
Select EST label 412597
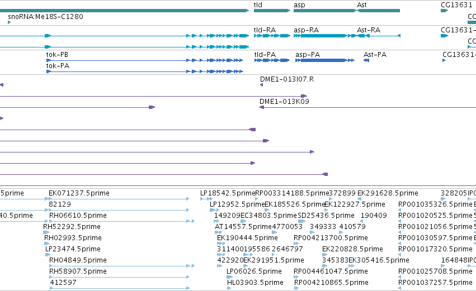pyautogui.click(x=63, y=283)
